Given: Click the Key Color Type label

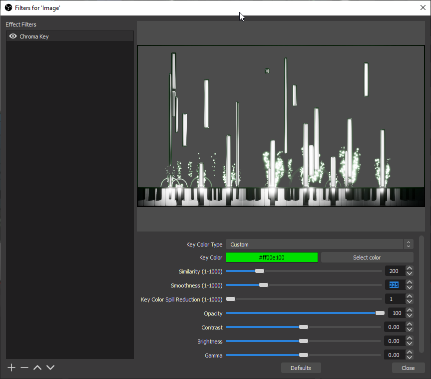Looking at the screenshot, I should point(204,244).
